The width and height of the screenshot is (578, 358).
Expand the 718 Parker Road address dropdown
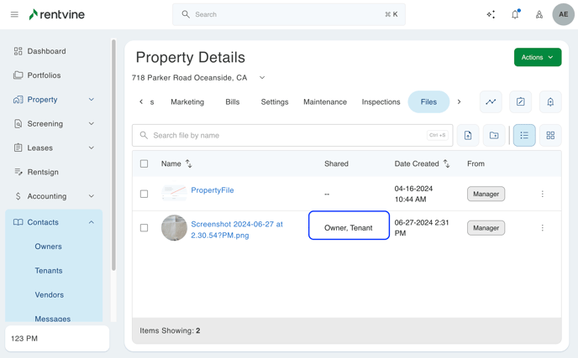(262, 78)
